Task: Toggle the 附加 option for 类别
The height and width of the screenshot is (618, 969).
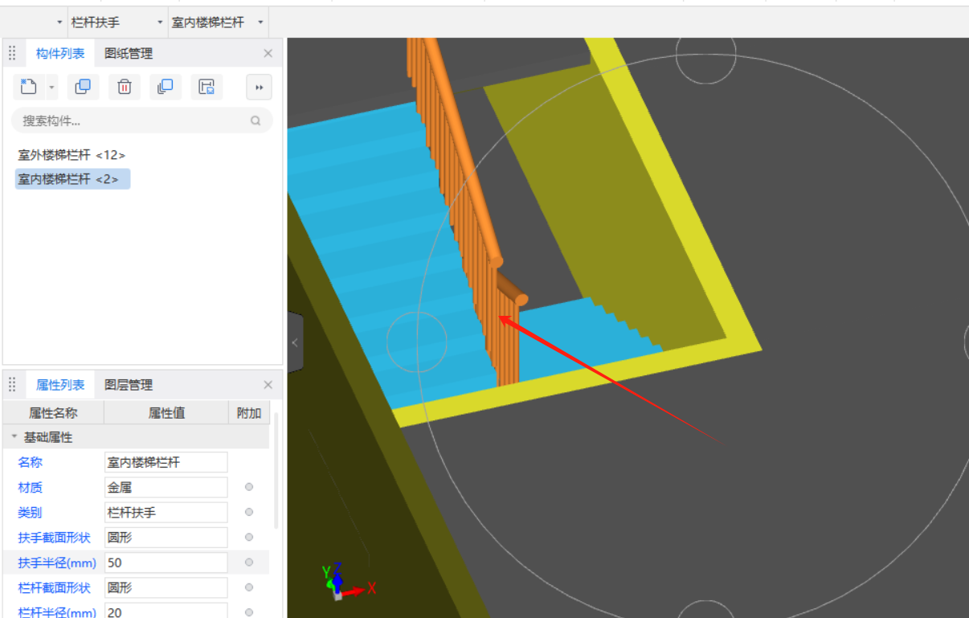Action: [249, 512]
